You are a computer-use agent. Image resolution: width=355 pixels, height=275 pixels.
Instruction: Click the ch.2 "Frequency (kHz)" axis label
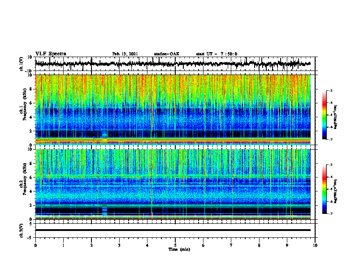24,179
